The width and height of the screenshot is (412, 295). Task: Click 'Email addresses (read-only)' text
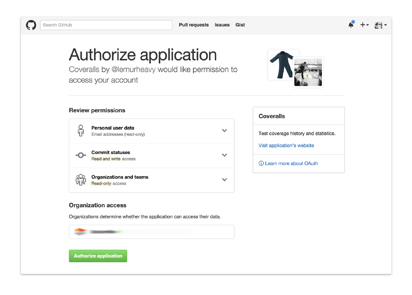[x=118, y=134]
